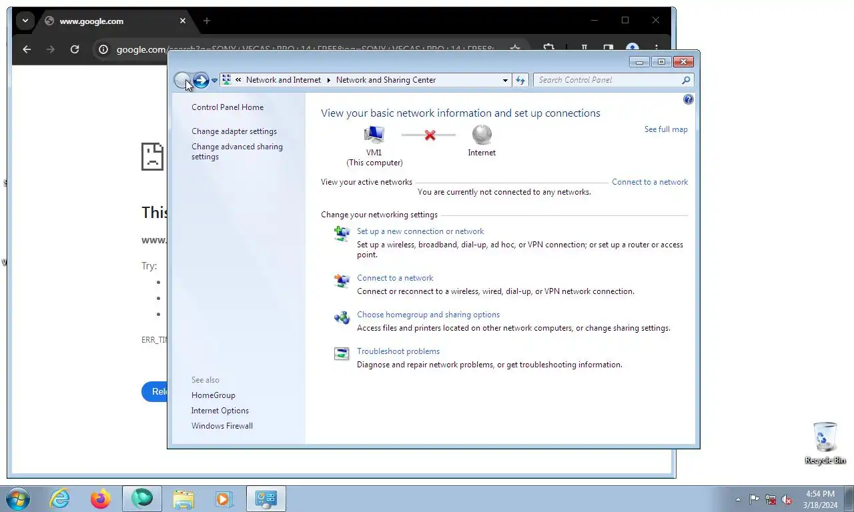Open Change adapter settings
Image resolution: width=854 pixels, height=512 pixels.
234,131
